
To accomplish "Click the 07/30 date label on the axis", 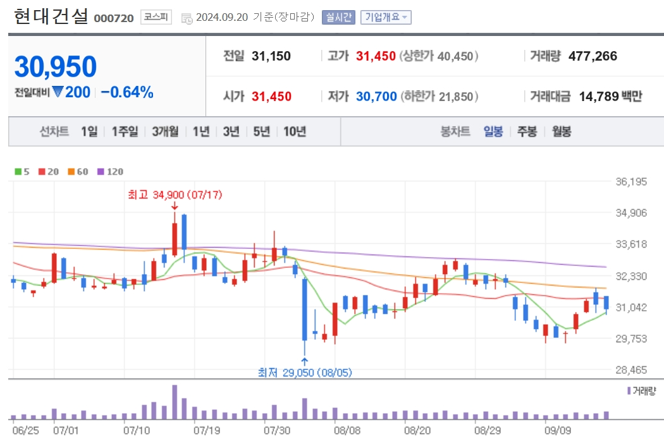I will click(277, 431).
